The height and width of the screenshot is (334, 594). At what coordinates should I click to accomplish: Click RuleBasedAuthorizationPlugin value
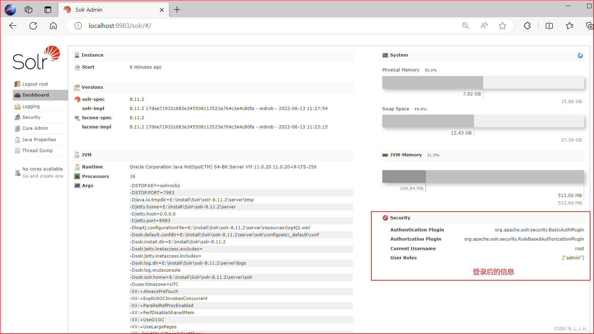[524, 239]
